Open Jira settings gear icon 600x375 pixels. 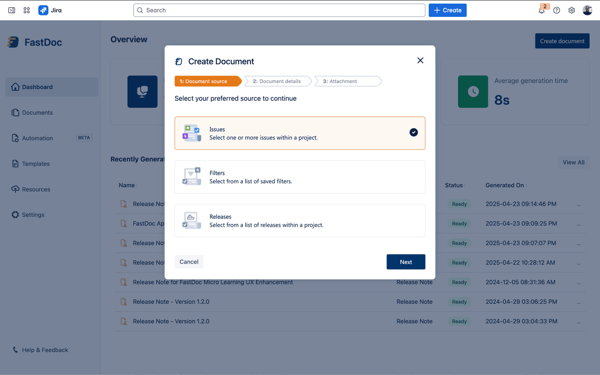571,10
